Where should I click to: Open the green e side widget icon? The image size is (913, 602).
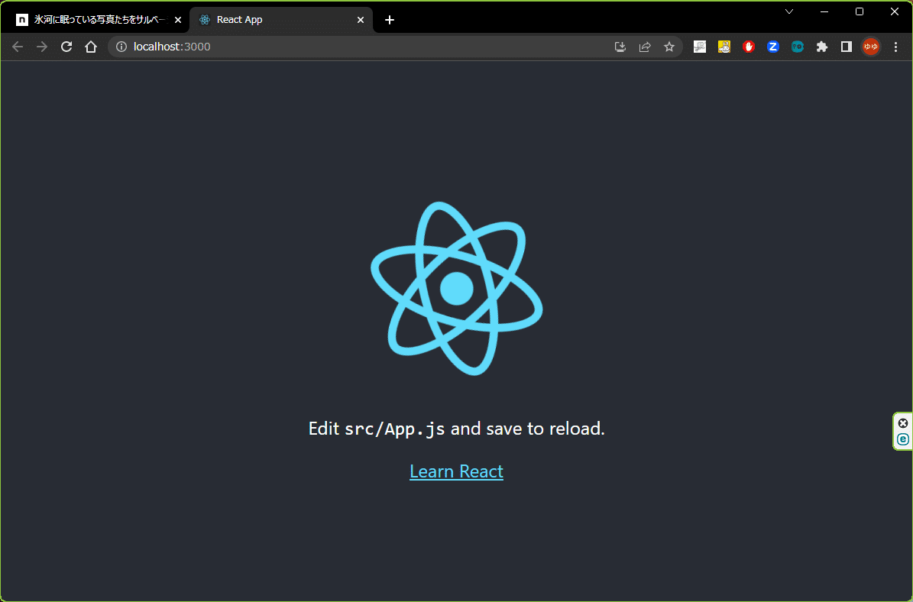coord(903,439)
